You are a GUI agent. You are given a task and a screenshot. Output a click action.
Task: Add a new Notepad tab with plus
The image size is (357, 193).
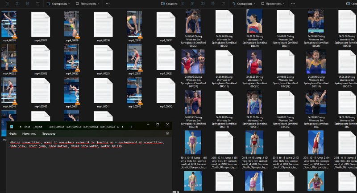[x=131, y=127]
